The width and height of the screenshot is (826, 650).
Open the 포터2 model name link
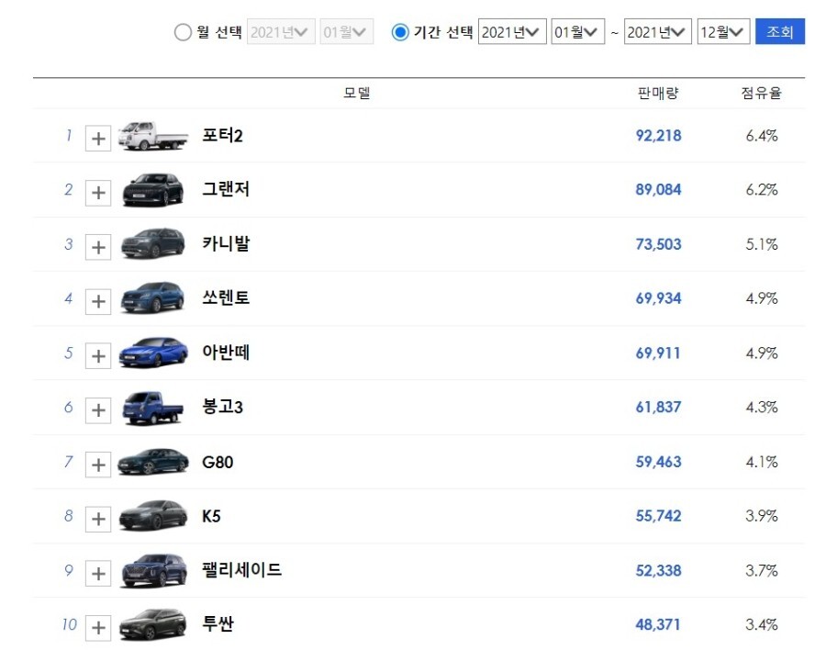point(222,136)
